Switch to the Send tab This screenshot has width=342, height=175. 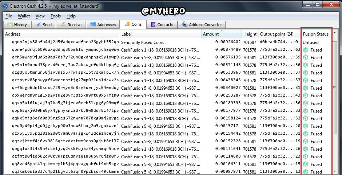coord(44,25)
